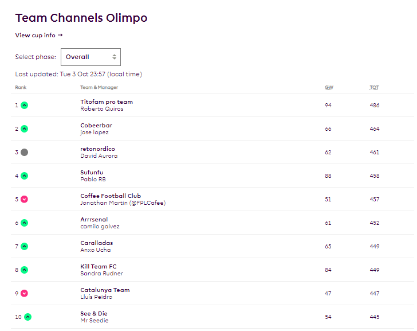Select the See & Die team

pos(93,314)
